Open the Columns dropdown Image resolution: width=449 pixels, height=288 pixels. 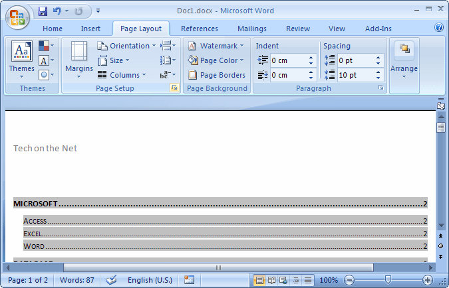click(x=122, y=75)
